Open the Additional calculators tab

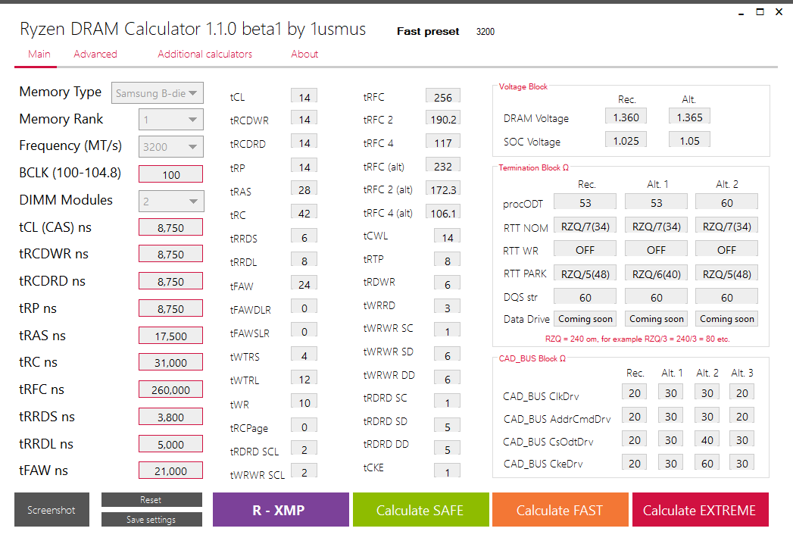point(204,54)
